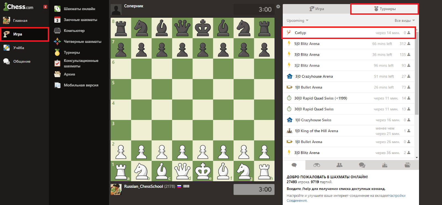442x205 pixels.
Task: Expand the Upcoming dropdown
Action: click(x=298, y=21)
